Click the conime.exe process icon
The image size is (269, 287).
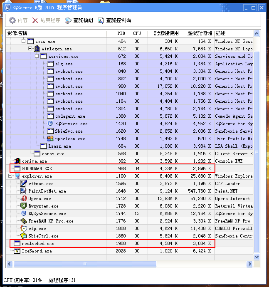(x=17, y=161)
